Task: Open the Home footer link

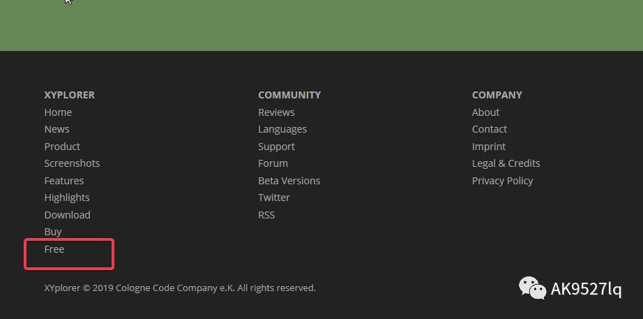Action: (x=58, y=112)
